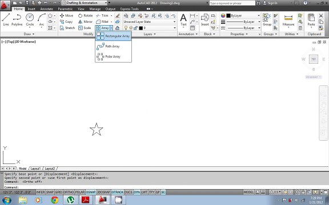The image size is (329, 205).
Task: Click the Erase tool icon
Action: coord(118,16)
